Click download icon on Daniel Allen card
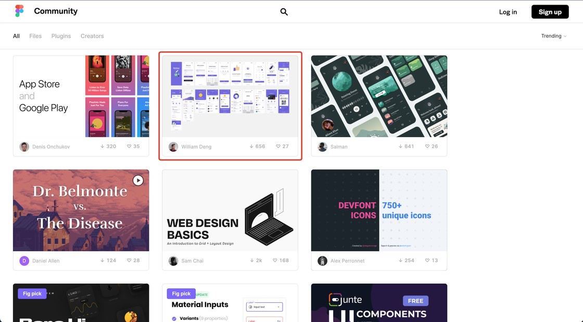The image size is (583, 322). tap(102, 260)
